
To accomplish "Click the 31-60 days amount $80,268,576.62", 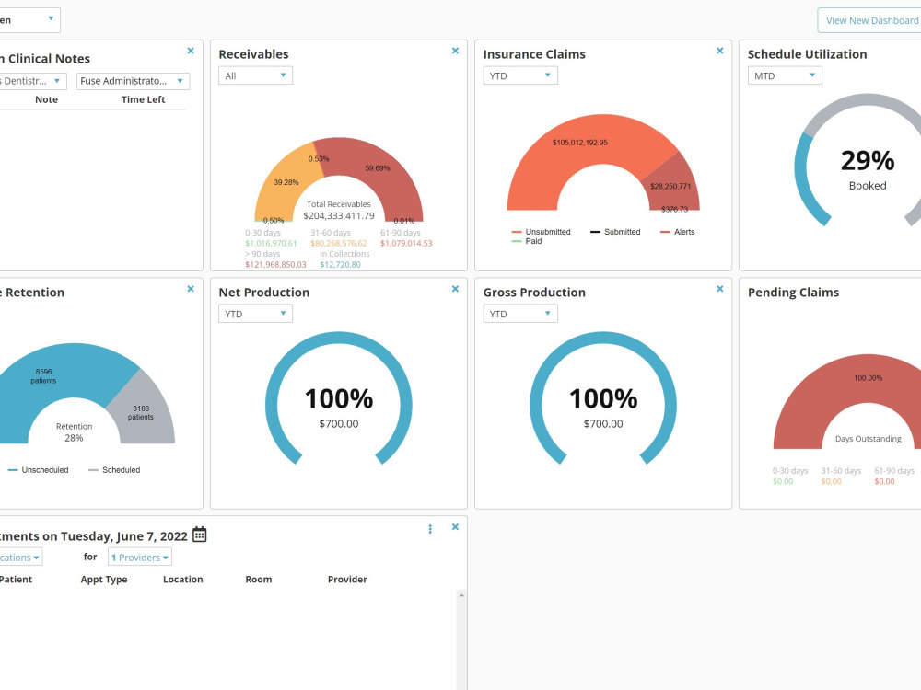I will [339, 244].
